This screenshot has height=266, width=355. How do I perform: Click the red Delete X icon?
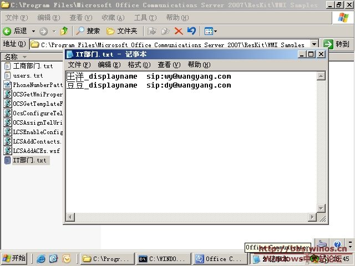point(179,31)
